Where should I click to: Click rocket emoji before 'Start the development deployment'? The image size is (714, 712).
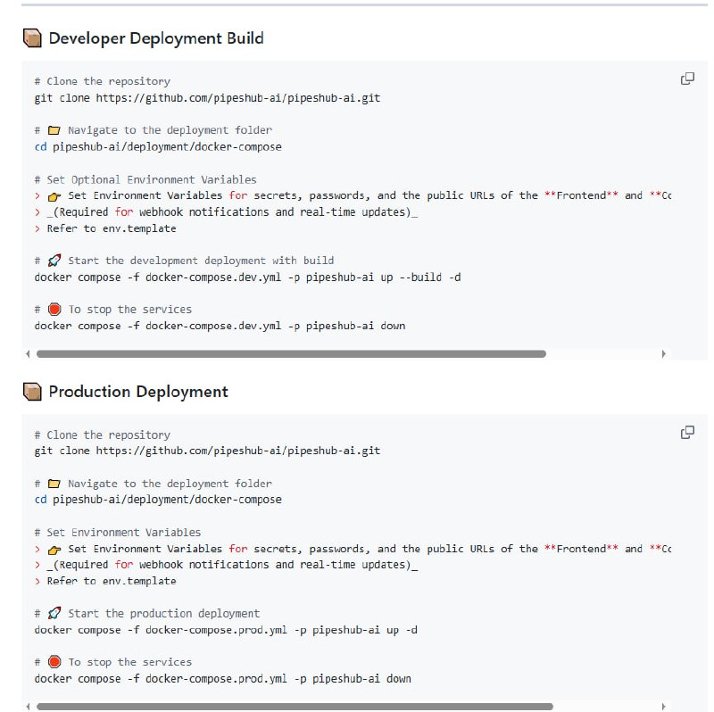tap(54, 261)
